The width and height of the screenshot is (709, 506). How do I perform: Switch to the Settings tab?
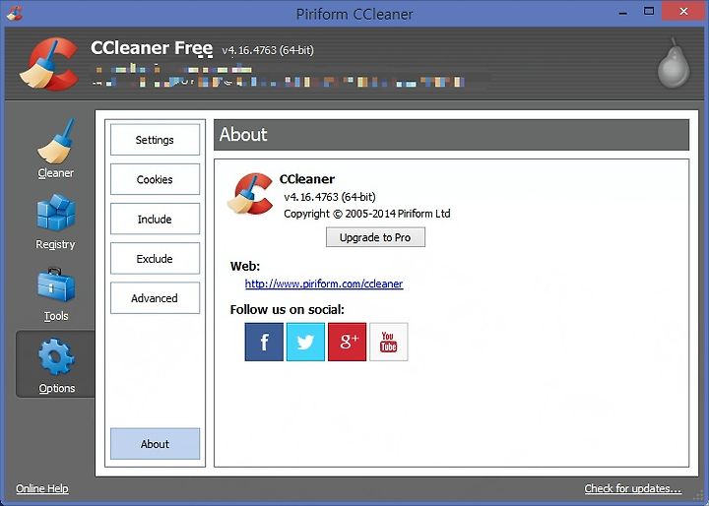pyautogui.click(x=156, y=140)
